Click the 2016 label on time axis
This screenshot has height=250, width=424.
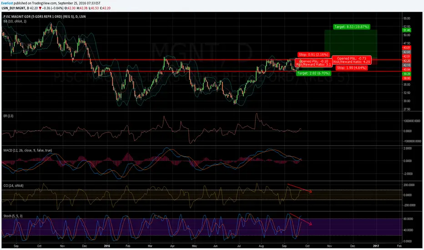pyautogui.click(x=107, y=246)
